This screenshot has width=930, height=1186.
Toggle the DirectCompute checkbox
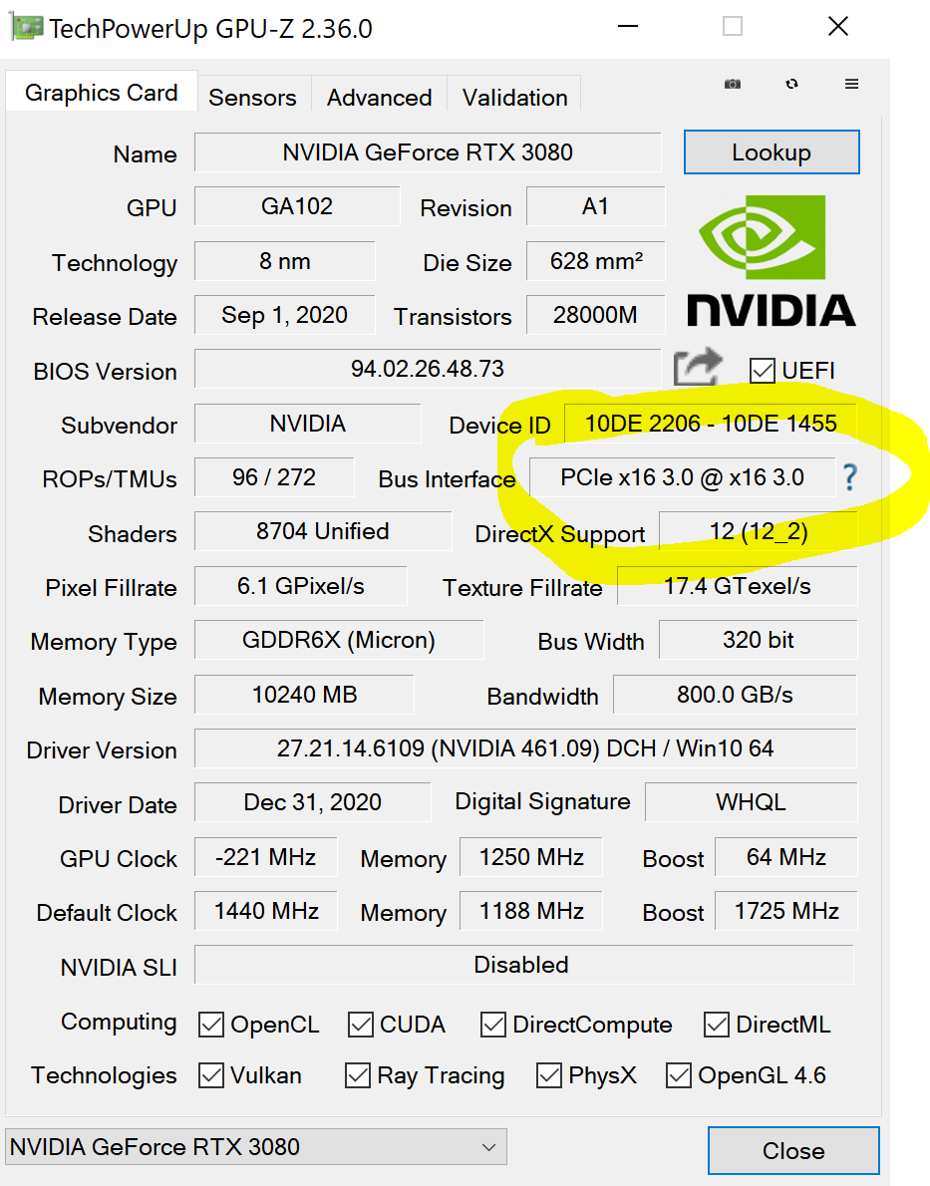click(493, 1025)
